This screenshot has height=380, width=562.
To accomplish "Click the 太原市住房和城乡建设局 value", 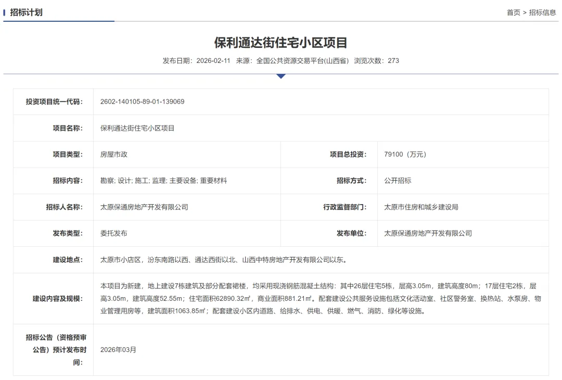I will (x=421, y=207).
